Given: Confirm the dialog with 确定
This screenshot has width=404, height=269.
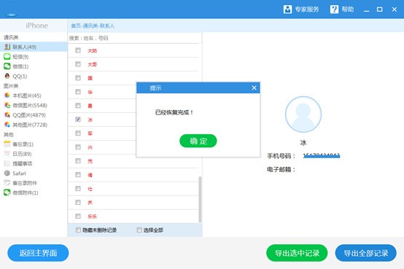Looking at the screenshot, I should (x=198, y=141).
